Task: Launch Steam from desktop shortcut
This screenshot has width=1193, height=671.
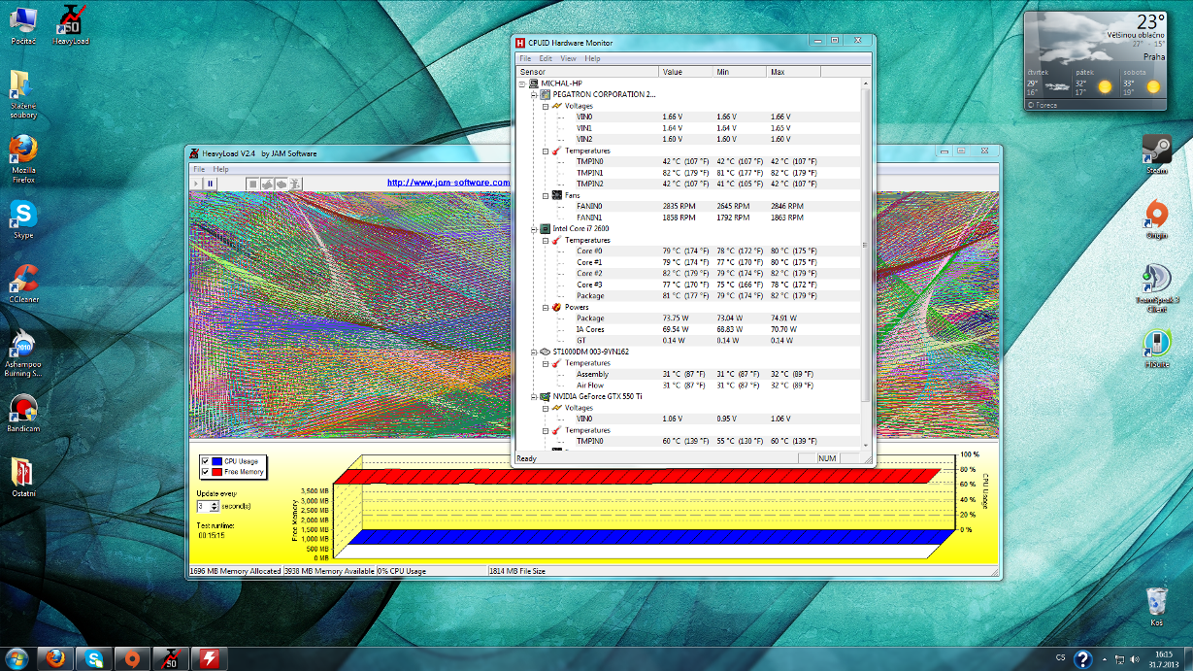Action: coord(1156,151)
